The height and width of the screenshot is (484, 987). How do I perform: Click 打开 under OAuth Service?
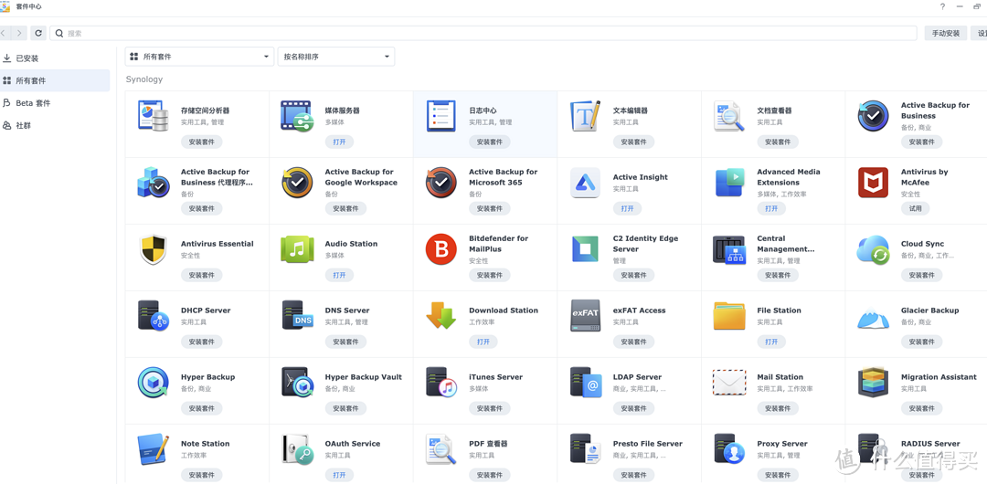pos(339,475)
